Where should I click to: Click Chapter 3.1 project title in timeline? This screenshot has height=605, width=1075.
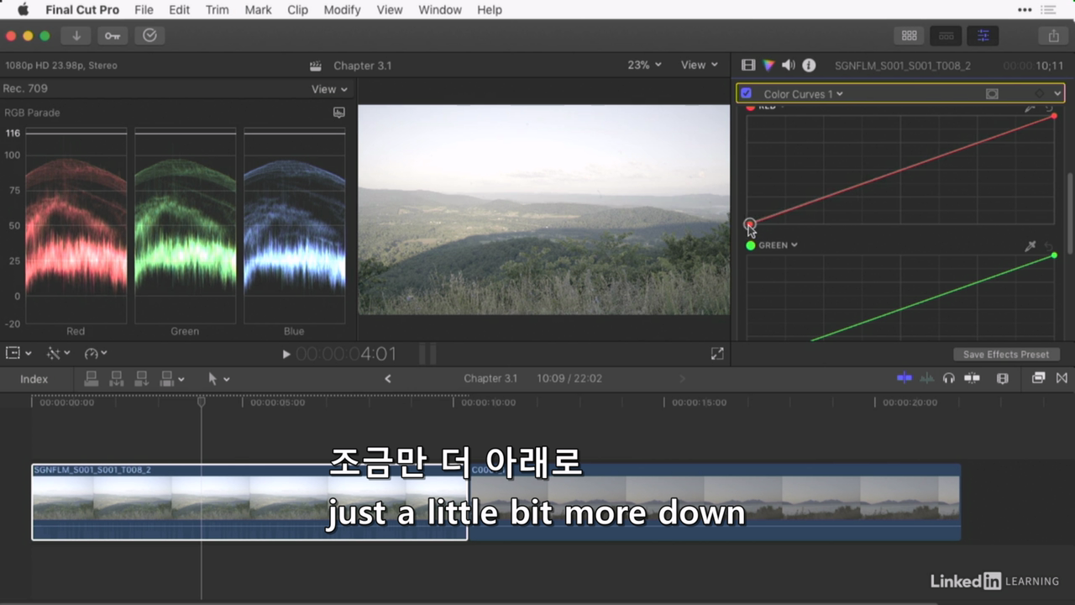pos(490,379)
